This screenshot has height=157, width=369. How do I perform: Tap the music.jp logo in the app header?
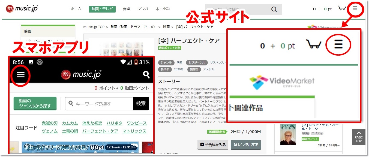[x=81, y=74]
